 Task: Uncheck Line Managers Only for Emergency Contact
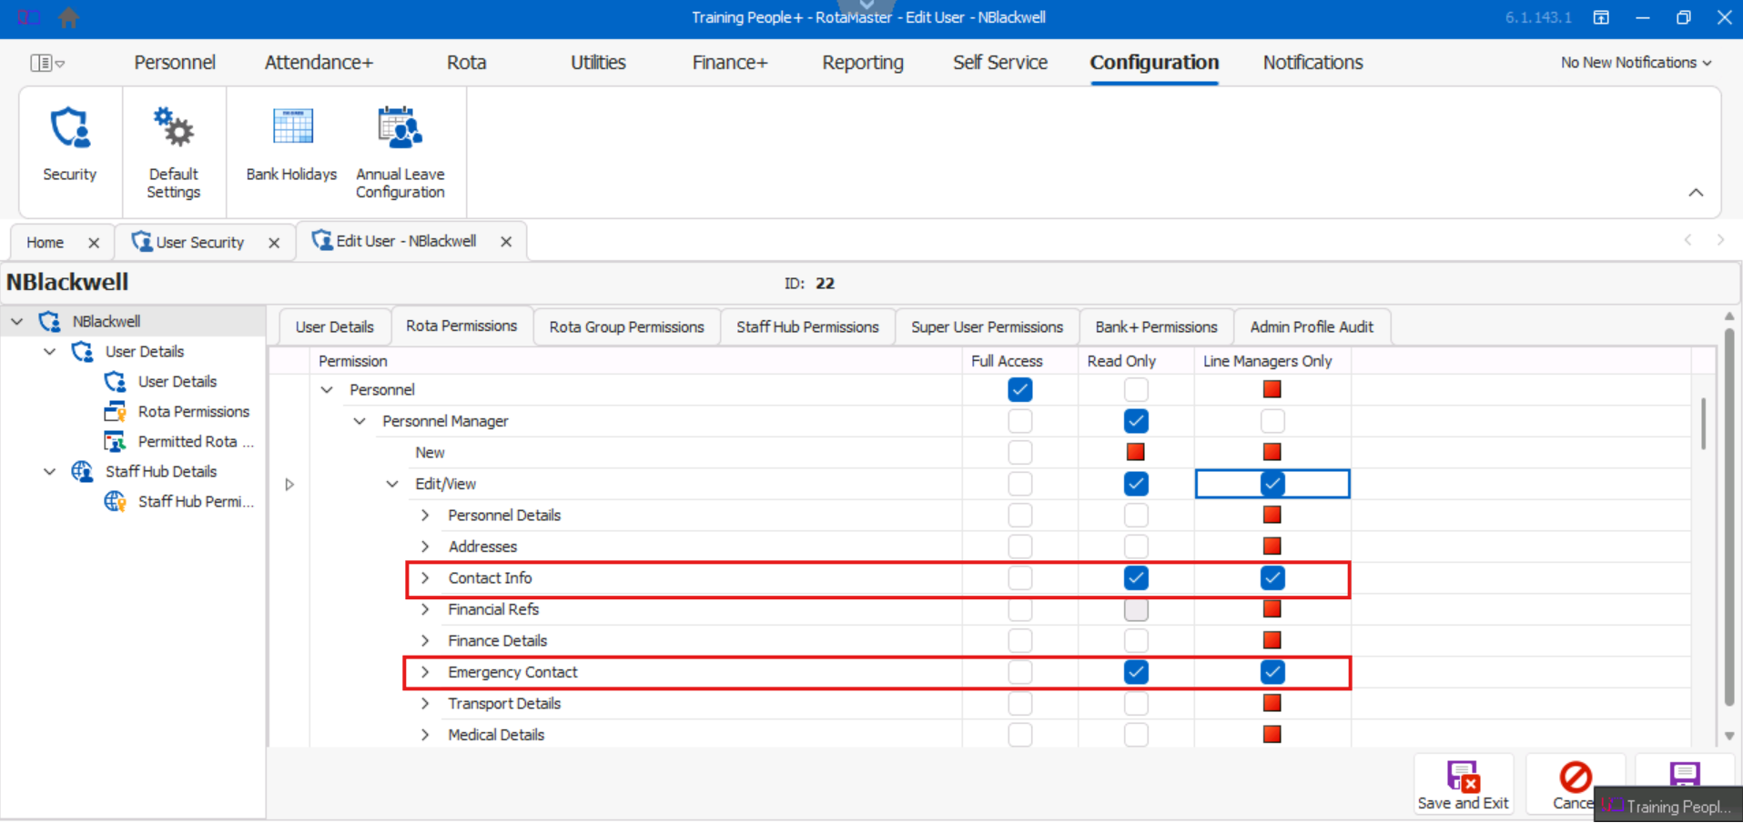(1272, 673)
